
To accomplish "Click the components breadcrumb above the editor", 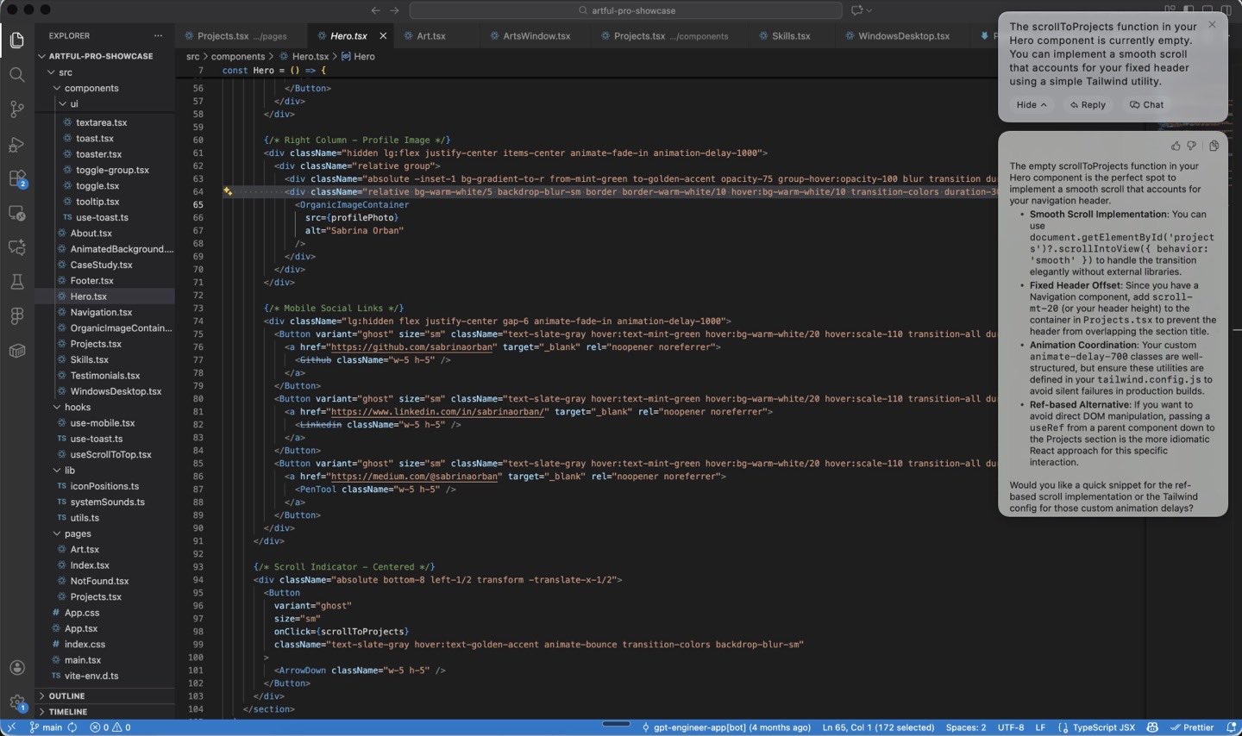I will (x=238, y=56).
